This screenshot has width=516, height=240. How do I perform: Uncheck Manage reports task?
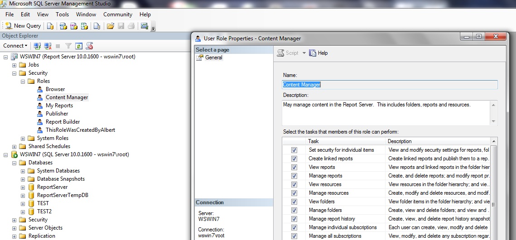(294, 176)
